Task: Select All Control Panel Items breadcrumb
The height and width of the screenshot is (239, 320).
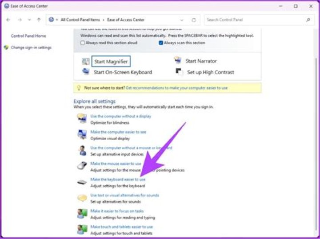Action: (80, 20)
